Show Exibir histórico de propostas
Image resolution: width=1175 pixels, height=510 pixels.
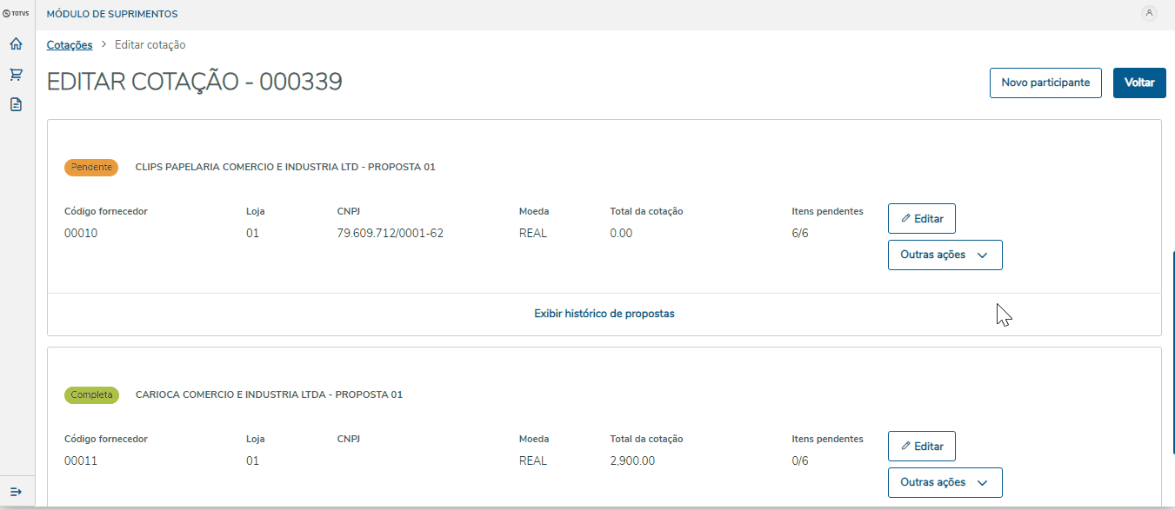[604, 314]
